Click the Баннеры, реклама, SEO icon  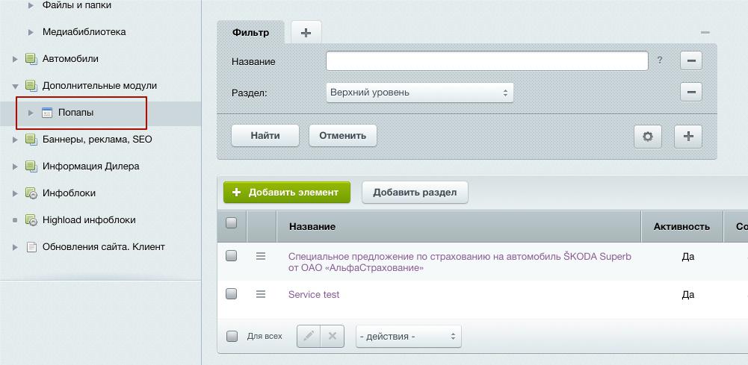coord(31,140)
